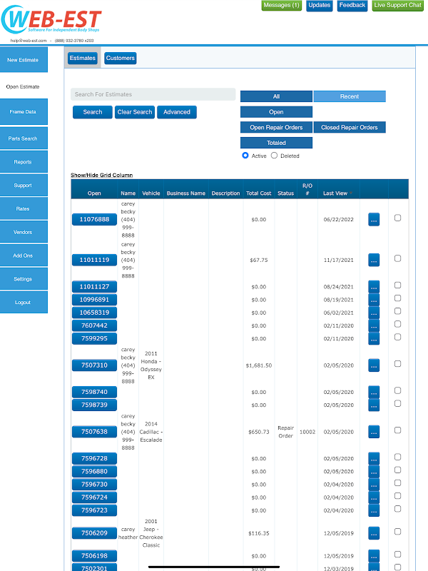This screenshot has height=571, width=428.
Task: Filter by Totaled estimates
Action: pos(276,143)
